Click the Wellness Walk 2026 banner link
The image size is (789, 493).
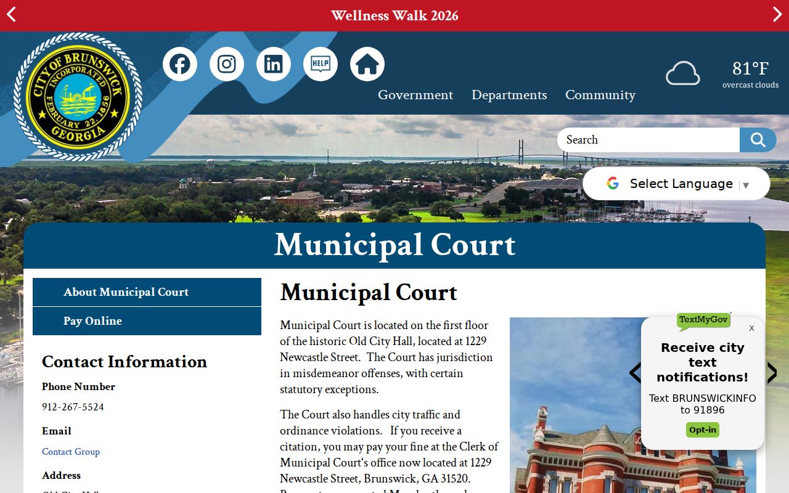point(394,15)
